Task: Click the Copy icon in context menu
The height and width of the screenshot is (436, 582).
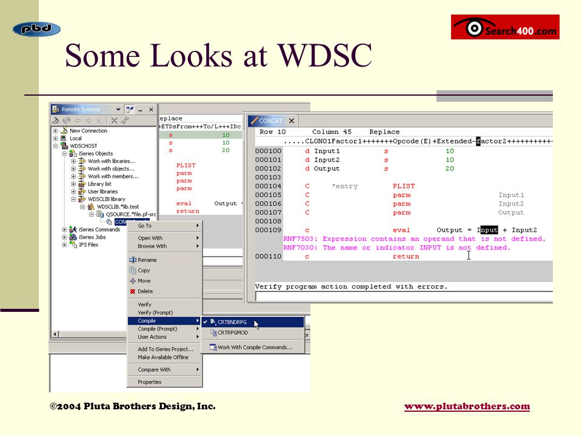Action: (x=133, y=270)
